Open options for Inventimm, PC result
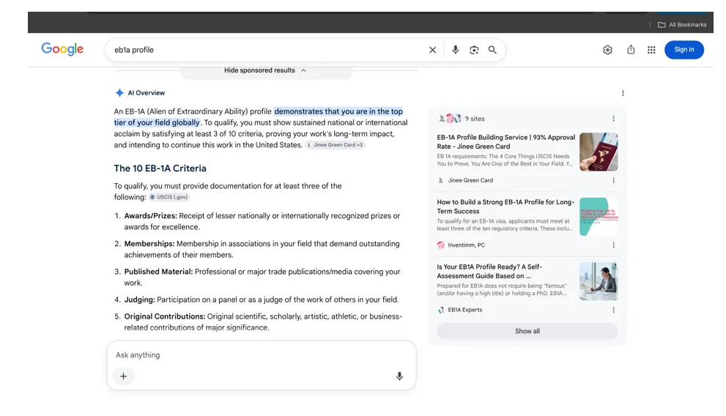Image resolution: width=726 pixels, height=416 pixels. (613, 245)
